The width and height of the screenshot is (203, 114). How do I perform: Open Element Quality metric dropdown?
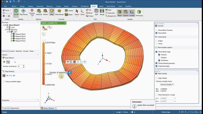[167, 85]
